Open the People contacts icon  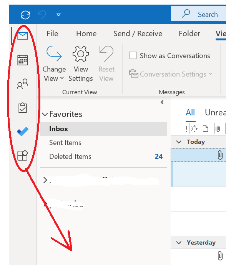(22, 84)
